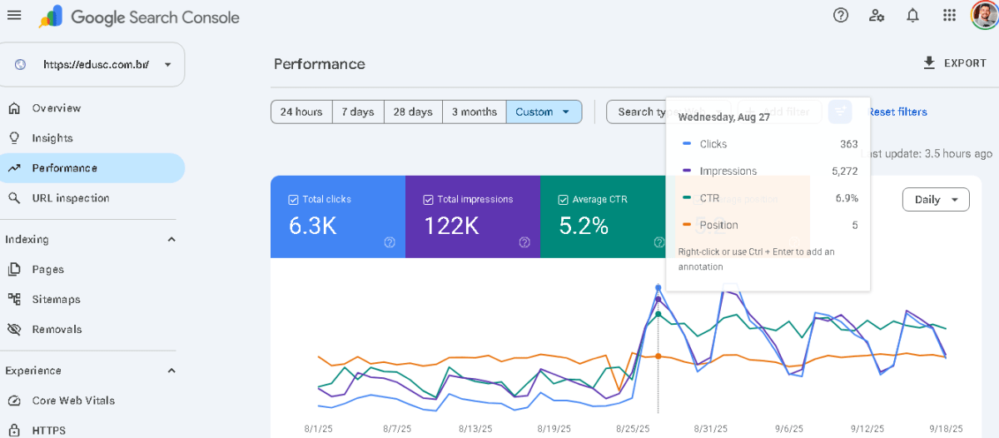999x438 pixels.
Task: Go to Insights in sidebar
Action: click(52, 138)
